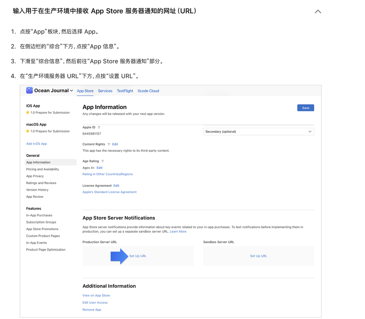Click Edit next to Ages 4+
The image size is (365, 319).
tap(99, 168)
